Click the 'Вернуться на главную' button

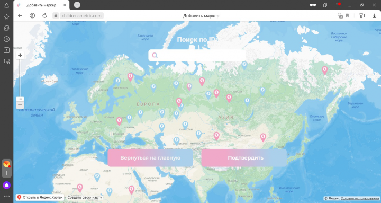click(150, 158)
